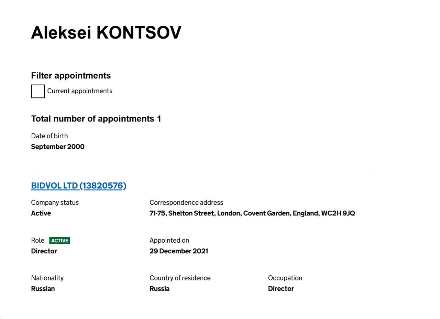
Task: Select the September 2000 birth date text
Action: point(58,147)
